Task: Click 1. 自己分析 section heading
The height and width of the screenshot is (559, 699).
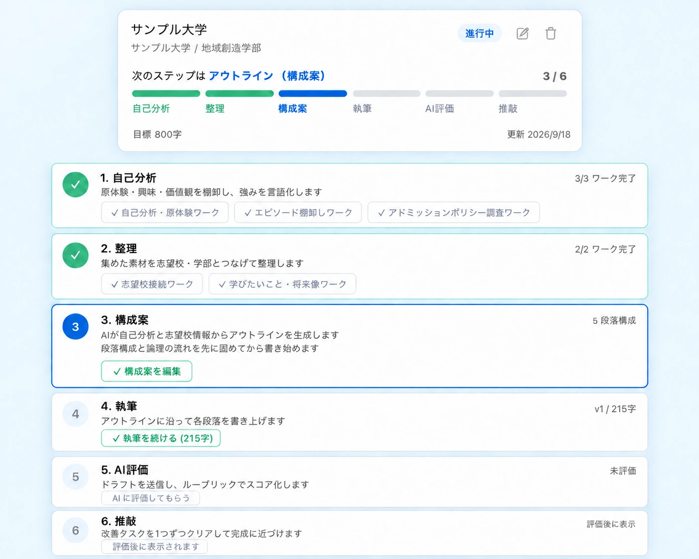Action: (x=128, y=178)
